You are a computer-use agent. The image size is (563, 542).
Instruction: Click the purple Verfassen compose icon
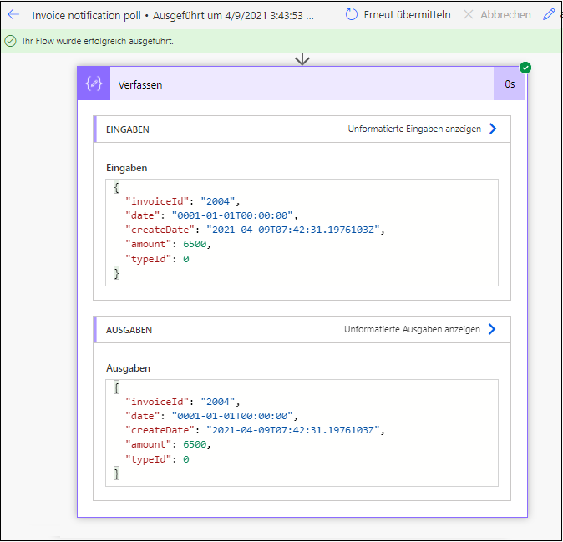tap(94, 84)
